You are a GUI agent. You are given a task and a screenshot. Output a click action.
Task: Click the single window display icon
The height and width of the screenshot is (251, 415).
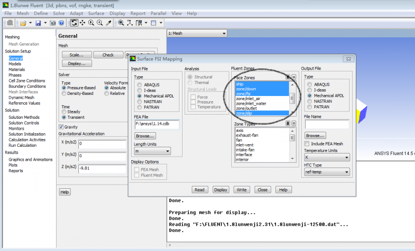tap(154, 23)
